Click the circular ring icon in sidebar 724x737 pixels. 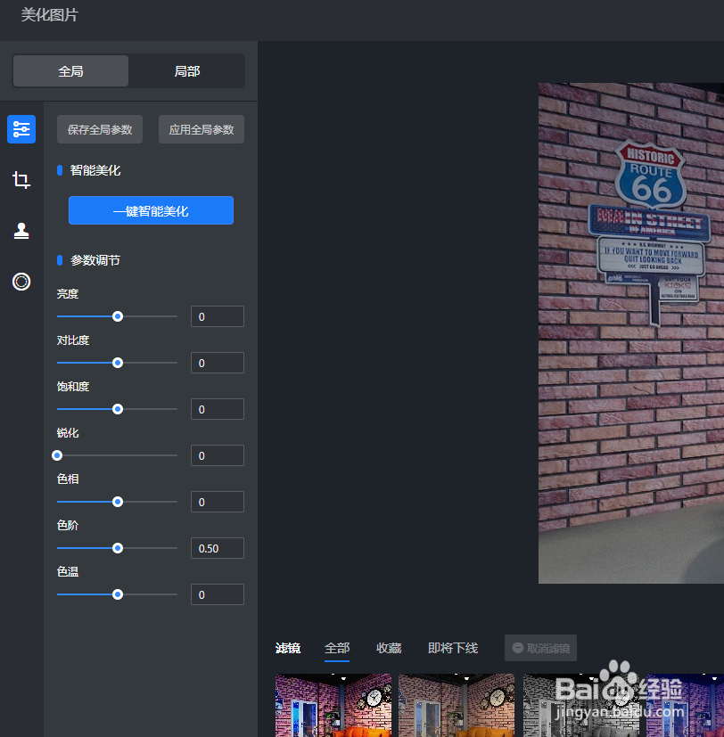click(21, 282)
